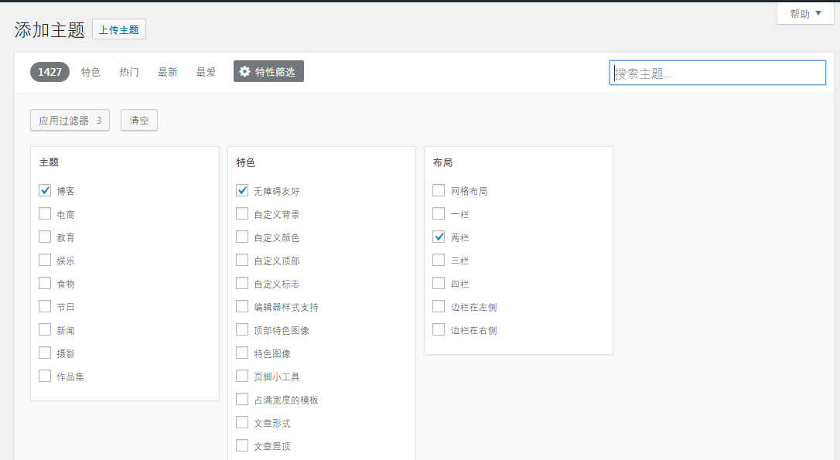This screenshot has width=840, height=460.
Task: Open the 帮助 dropdown in the corner
Action: (x=803, y=13)
